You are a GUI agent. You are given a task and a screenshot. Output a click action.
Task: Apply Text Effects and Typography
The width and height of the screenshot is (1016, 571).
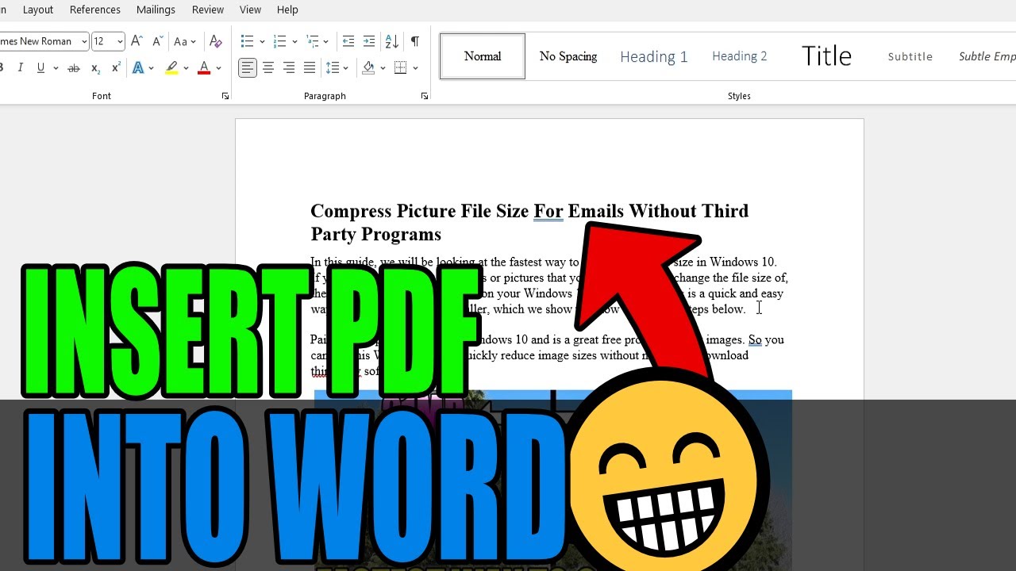click(x=139, y=68)
